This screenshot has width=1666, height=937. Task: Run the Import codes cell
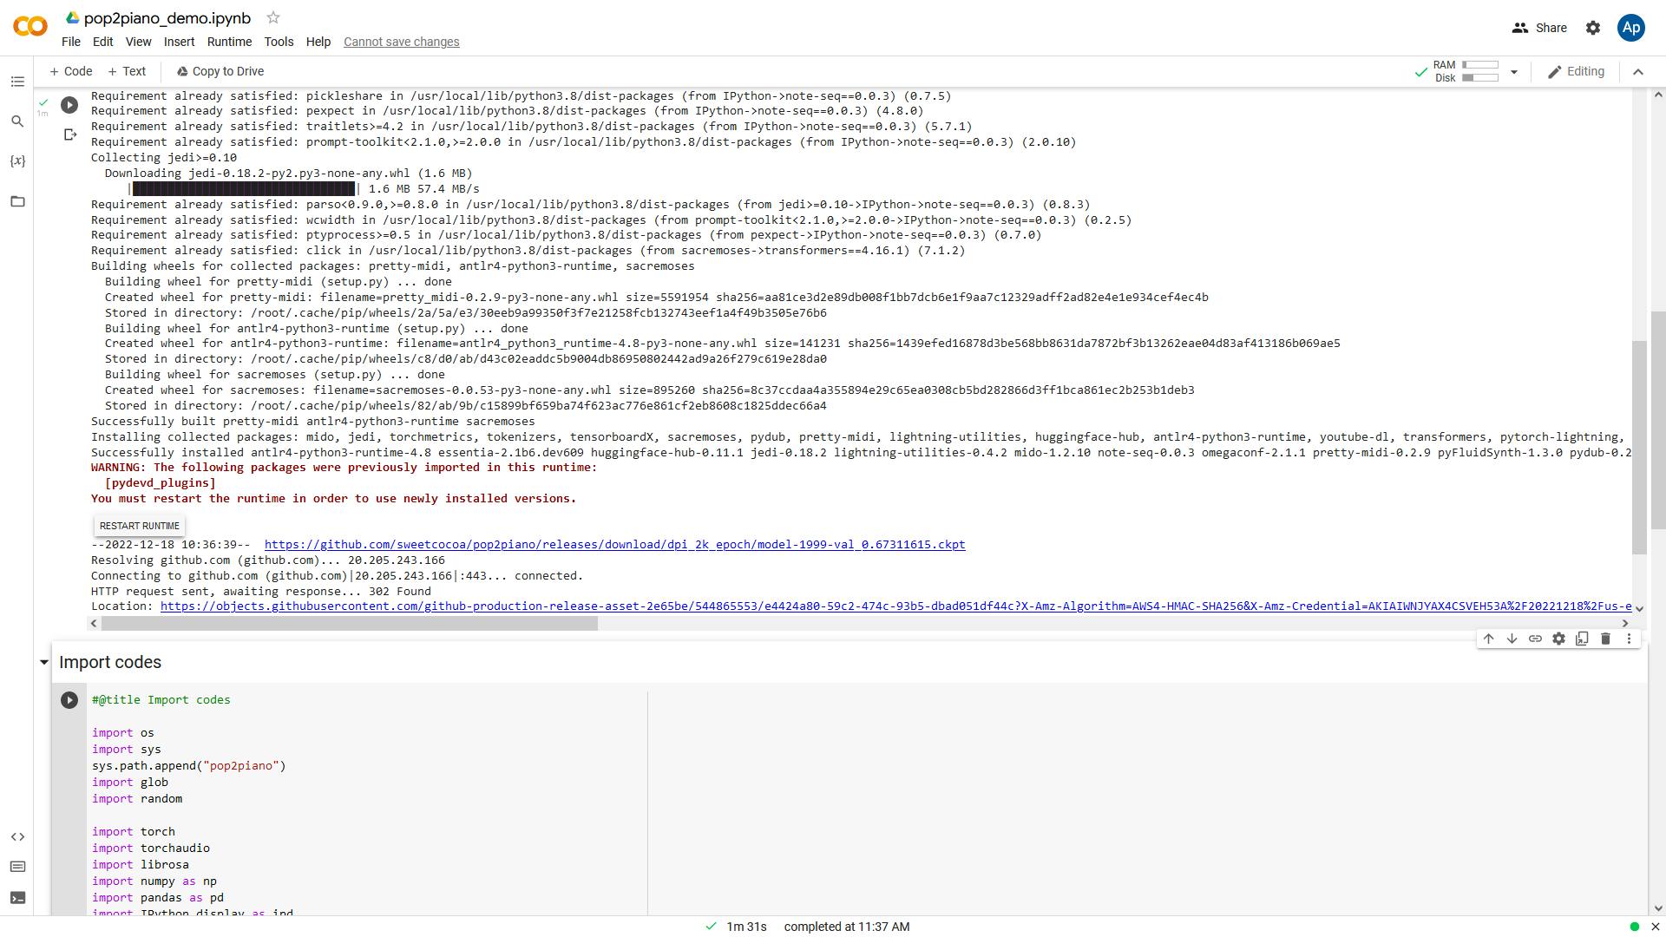point(69,700)
